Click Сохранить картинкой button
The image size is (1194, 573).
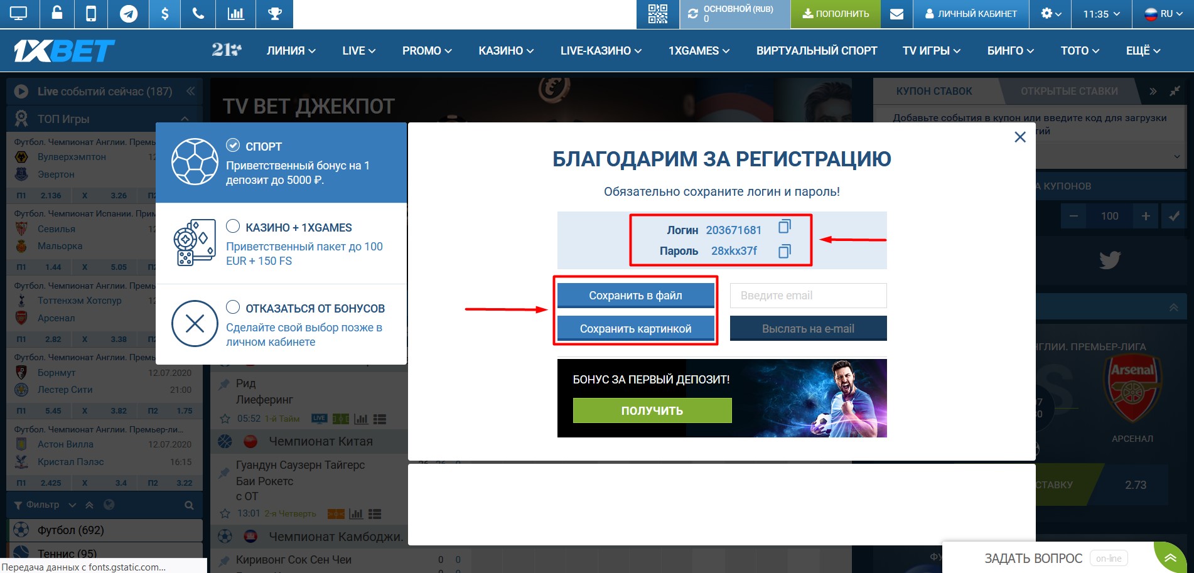635,329
